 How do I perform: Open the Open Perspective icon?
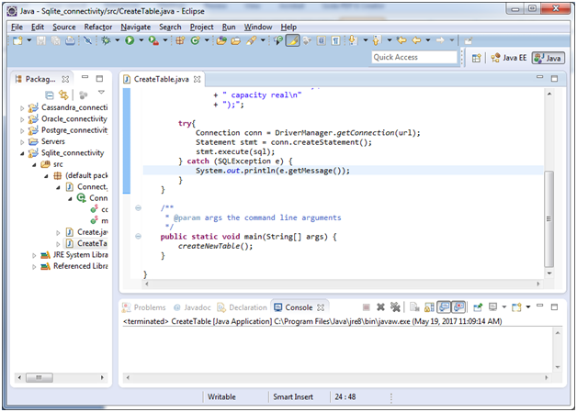pyautogui.click(x=477, y=58)
